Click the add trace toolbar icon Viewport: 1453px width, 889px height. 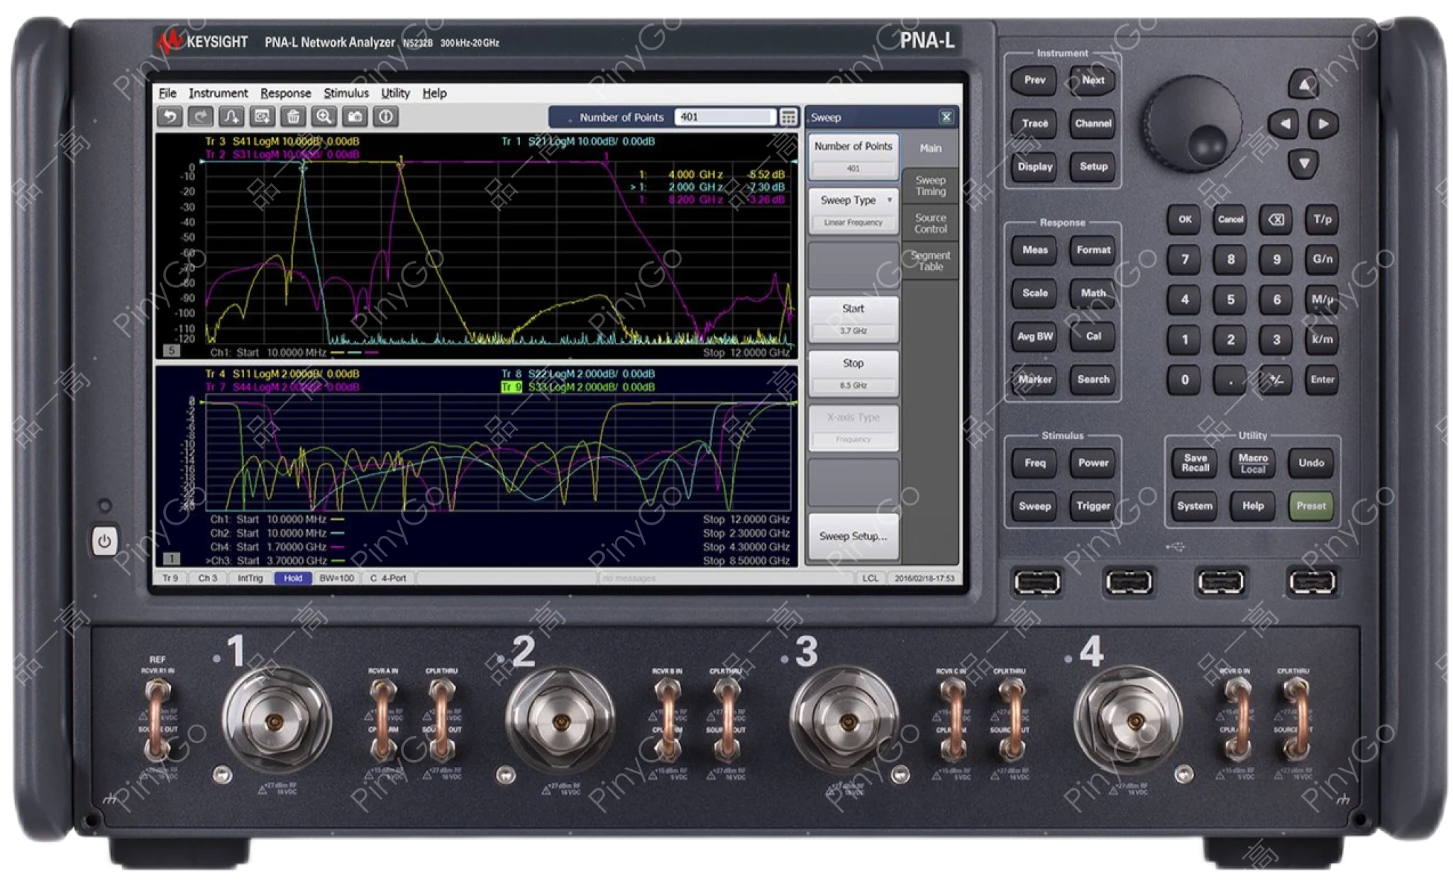tap(231, 117)
